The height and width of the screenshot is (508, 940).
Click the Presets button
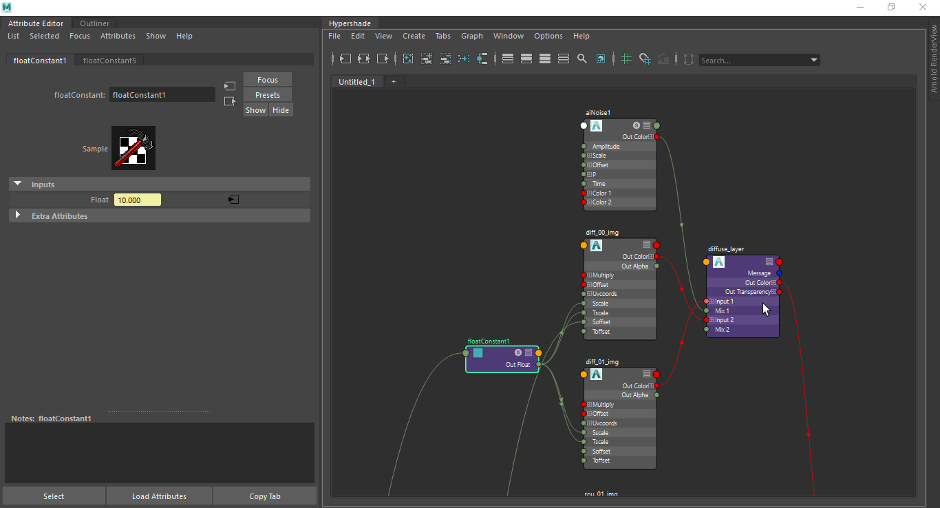tap(268, 95)
